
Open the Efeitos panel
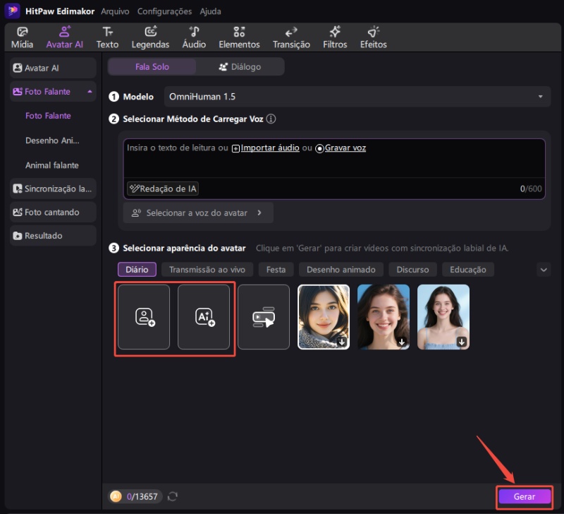pos(373,37)
